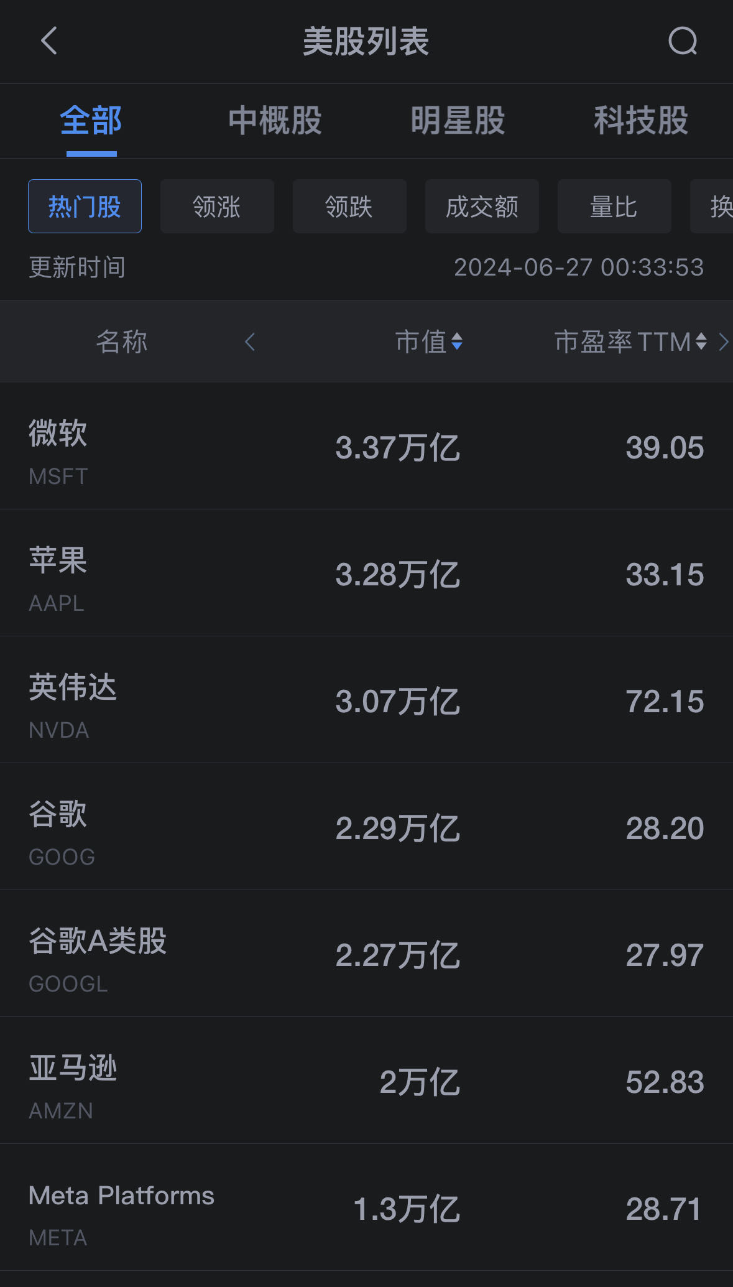Open the 微软 MSFT stock row

tap(366, 448)
